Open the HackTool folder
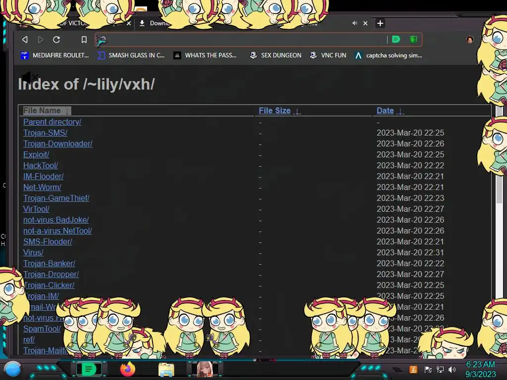This screenshot has height=380, width=507. 41,165
